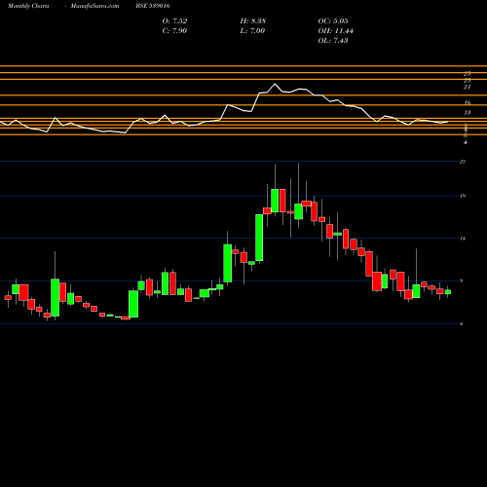Click the indicator axis label 13
This screenshot has height=487, width=487.
(468, 113)
